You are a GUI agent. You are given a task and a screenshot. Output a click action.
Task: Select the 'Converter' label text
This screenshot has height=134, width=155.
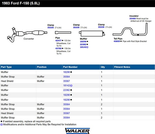(29, 39)
